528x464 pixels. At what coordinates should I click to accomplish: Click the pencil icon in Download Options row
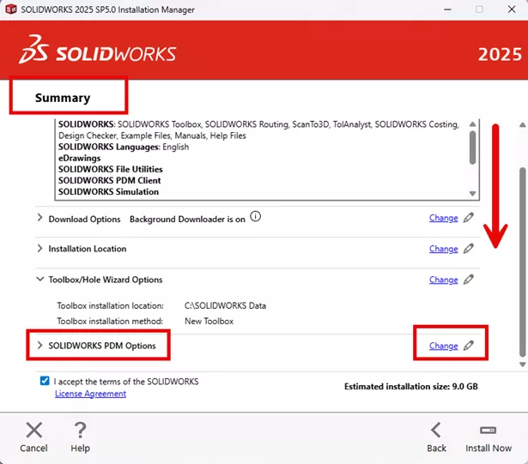point(469,218)
